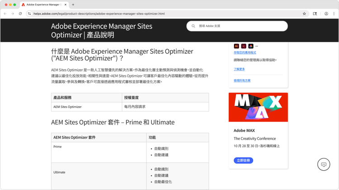This screenshot has height=190, width=339.
Task: Click the Adobe Express app icon
Action: pos(250,46)
